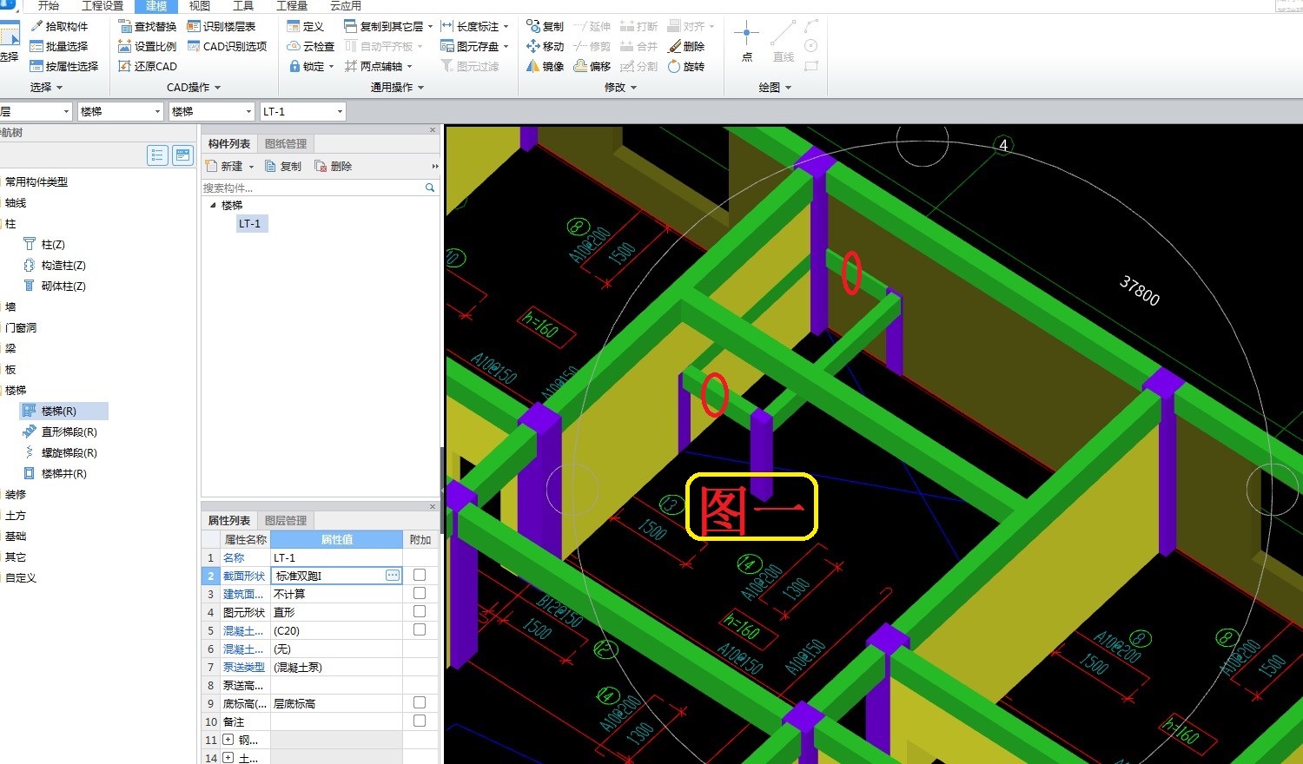Expand the 通用操作 group dropdown
1303x764 pixels.
pos(397,87)
